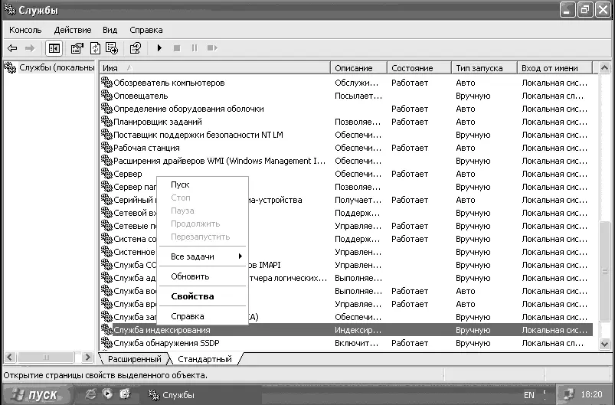Image resolution: width=615 pixels, height=405 pixels.
Task: Open Свойства from the context menu
Action: pos(192,296)
